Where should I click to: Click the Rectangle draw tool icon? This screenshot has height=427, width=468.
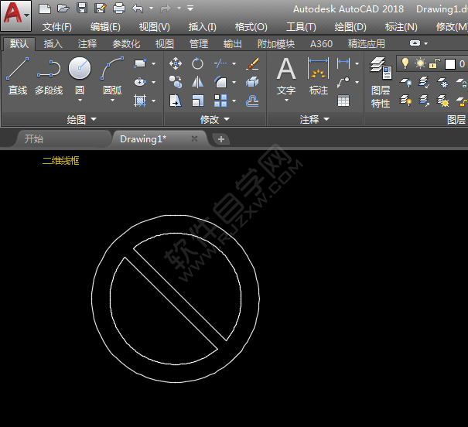(140, 63)
